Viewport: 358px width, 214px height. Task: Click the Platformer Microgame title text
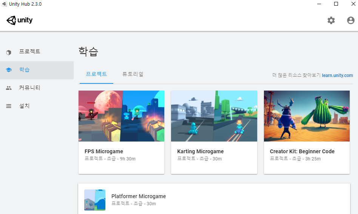click(x=139, y=196)
